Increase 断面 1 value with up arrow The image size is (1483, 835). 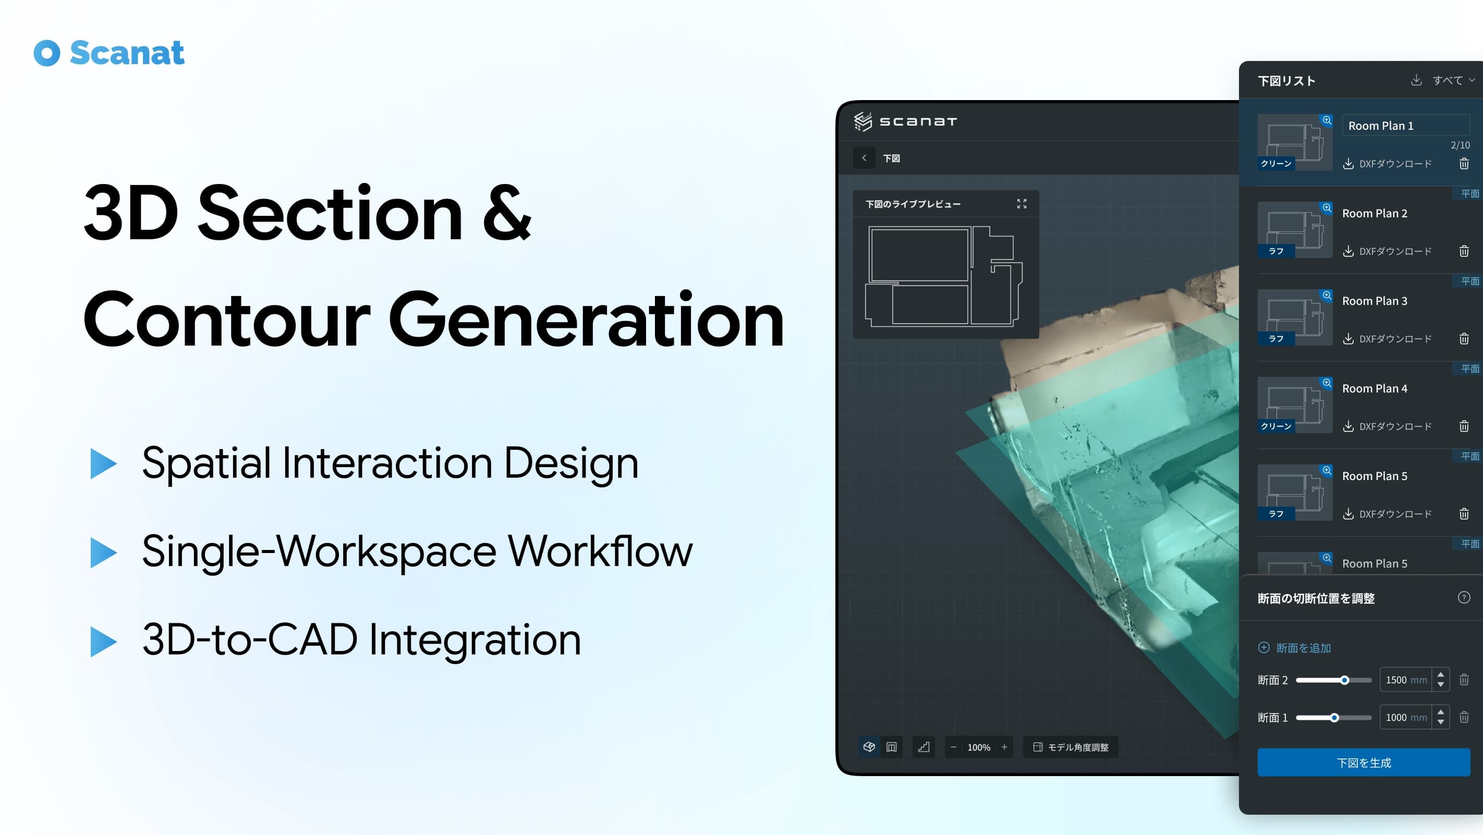click(1440, 712)
